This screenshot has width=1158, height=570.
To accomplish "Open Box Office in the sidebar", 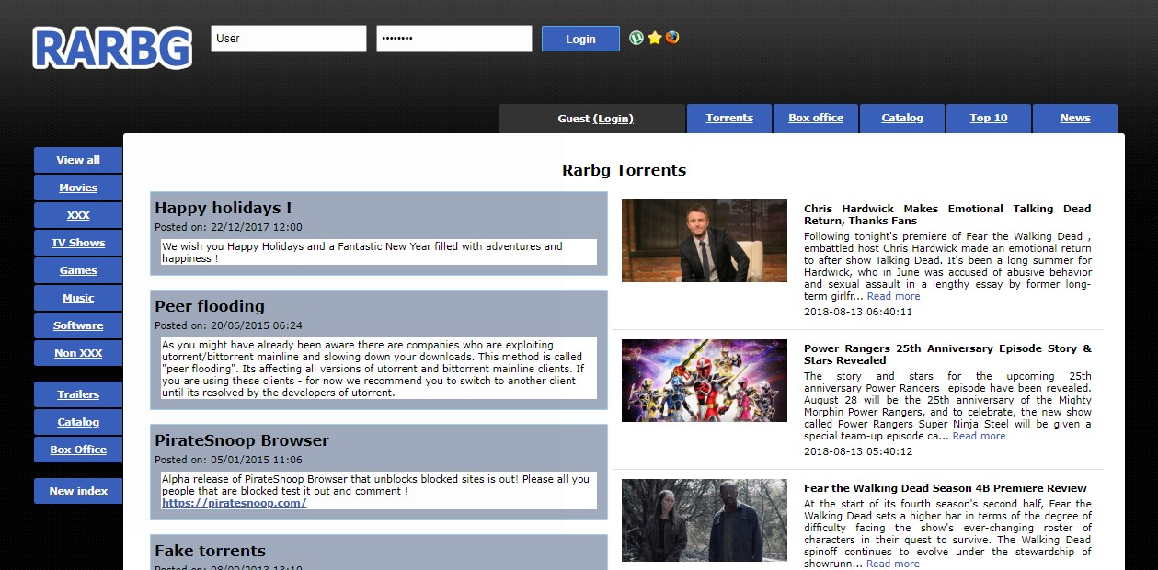I will coord(78,450).
